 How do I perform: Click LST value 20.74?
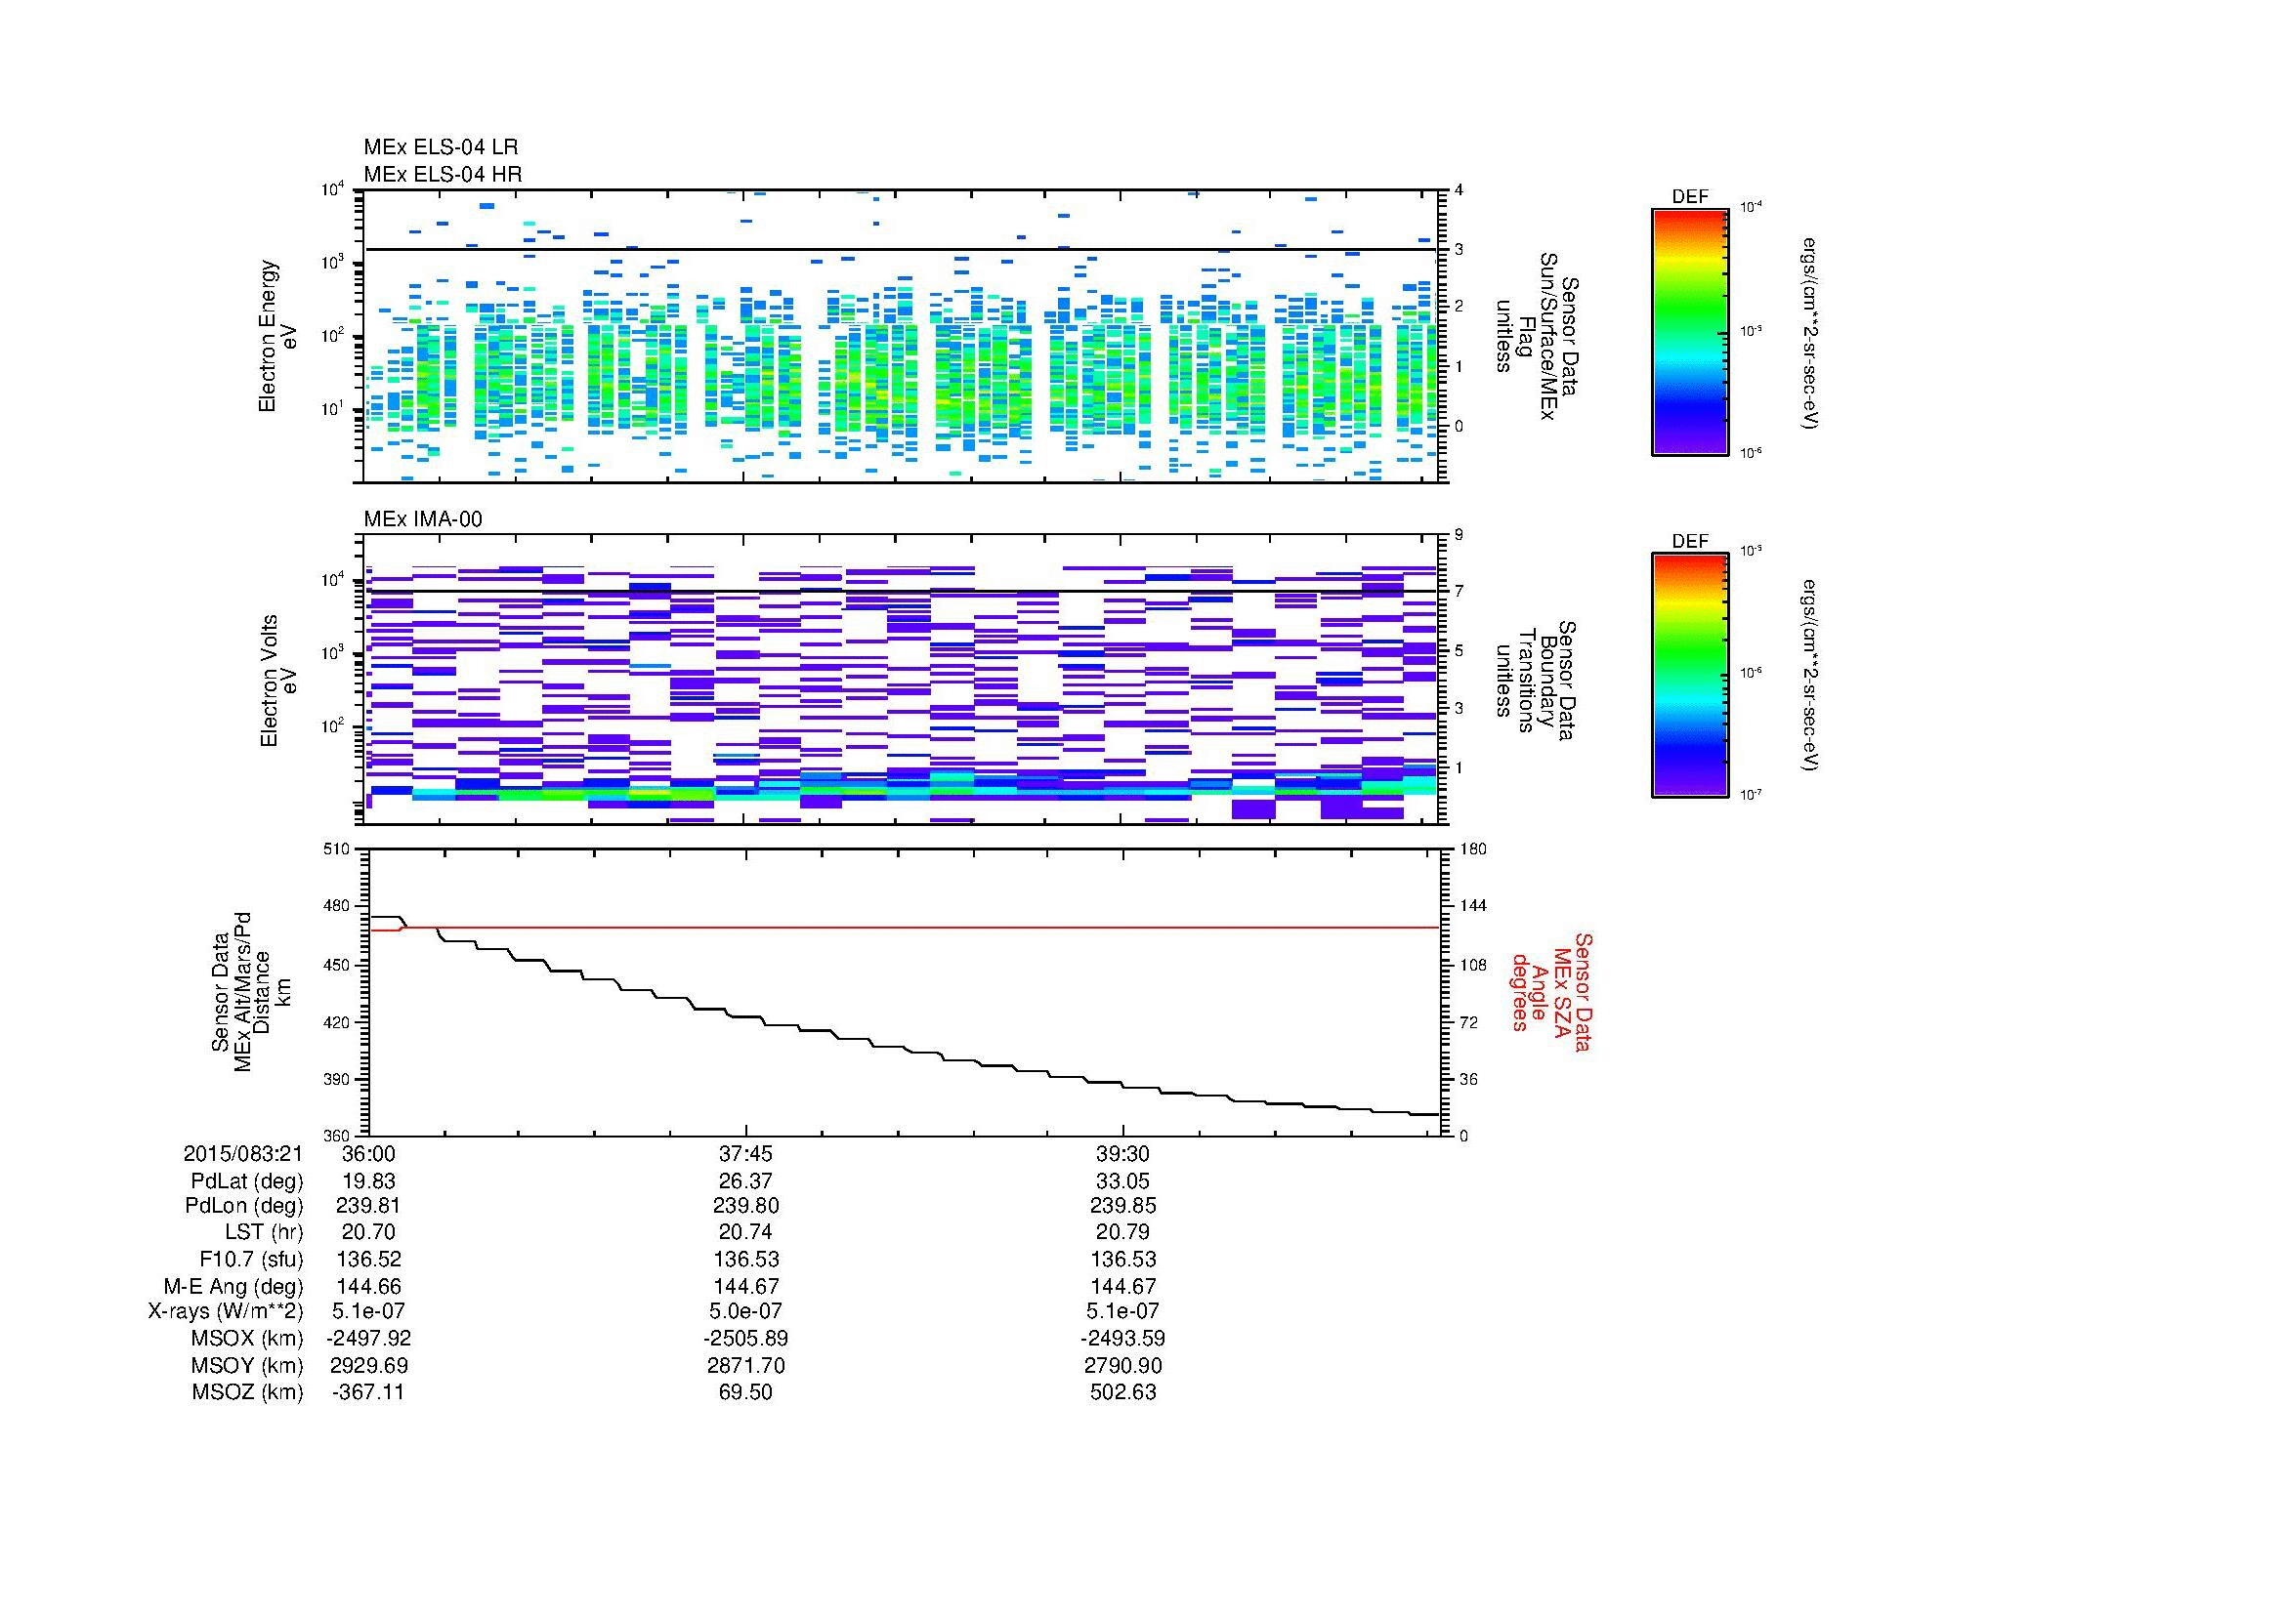pos(745,1233)
